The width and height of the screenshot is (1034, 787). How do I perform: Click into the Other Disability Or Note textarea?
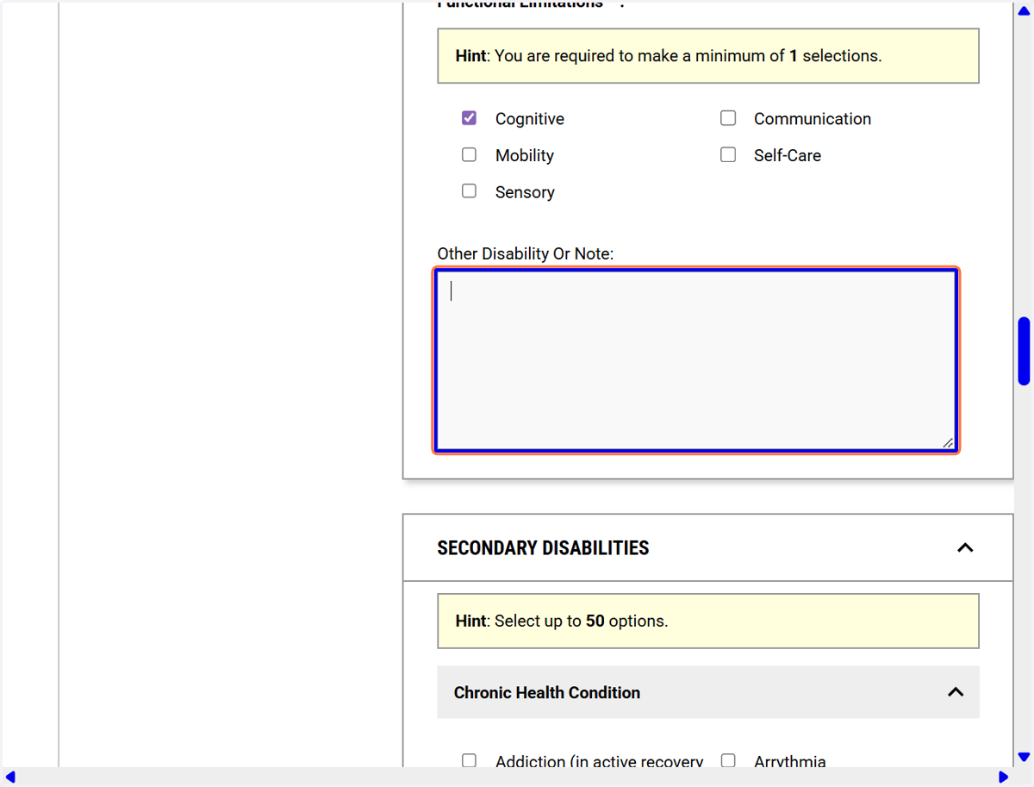point(695,360)
